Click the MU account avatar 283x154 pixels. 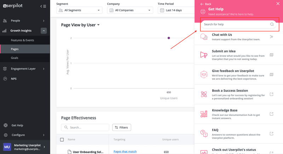pyautogui.click(x=7, y=147)
